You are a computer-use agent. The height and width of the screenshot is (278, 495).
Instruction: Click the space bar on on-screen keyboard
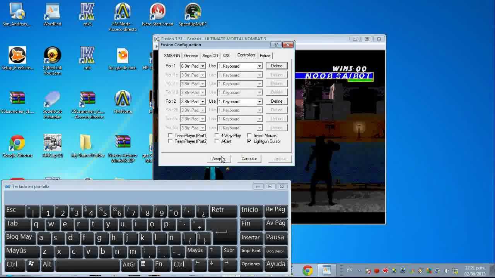[88, 265]
